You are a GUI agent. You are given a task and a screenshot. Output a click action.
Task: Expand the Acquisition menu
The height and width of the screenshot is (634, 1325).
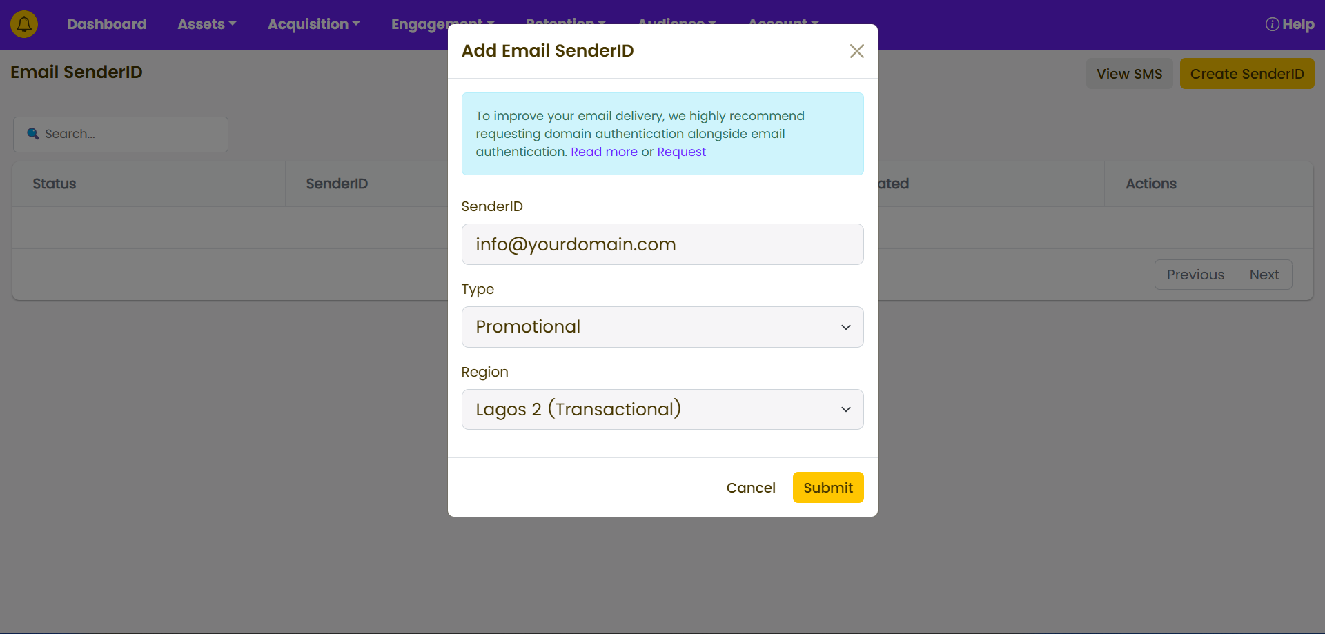(x=313, y=24)
